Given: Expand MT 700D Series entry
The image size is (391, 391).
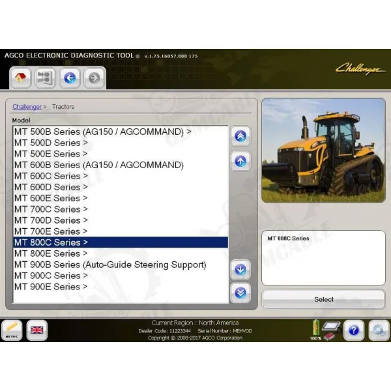Looking at the screenshot, I should [x=51, y=220].
